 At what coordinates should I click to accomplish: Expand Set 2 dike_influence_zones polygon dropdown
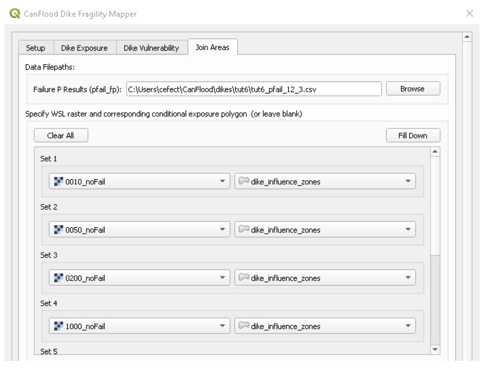point(408,229)
